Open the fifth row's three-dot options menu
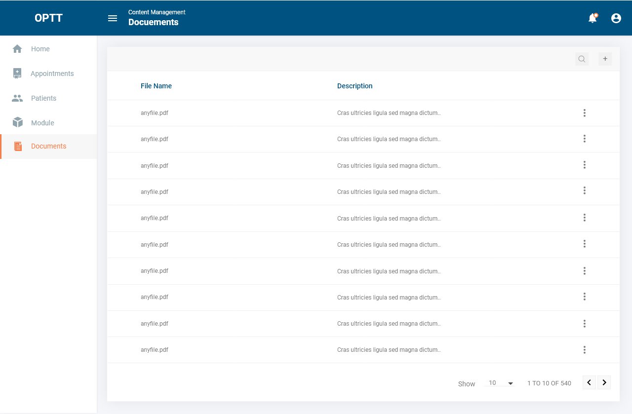 584,218
